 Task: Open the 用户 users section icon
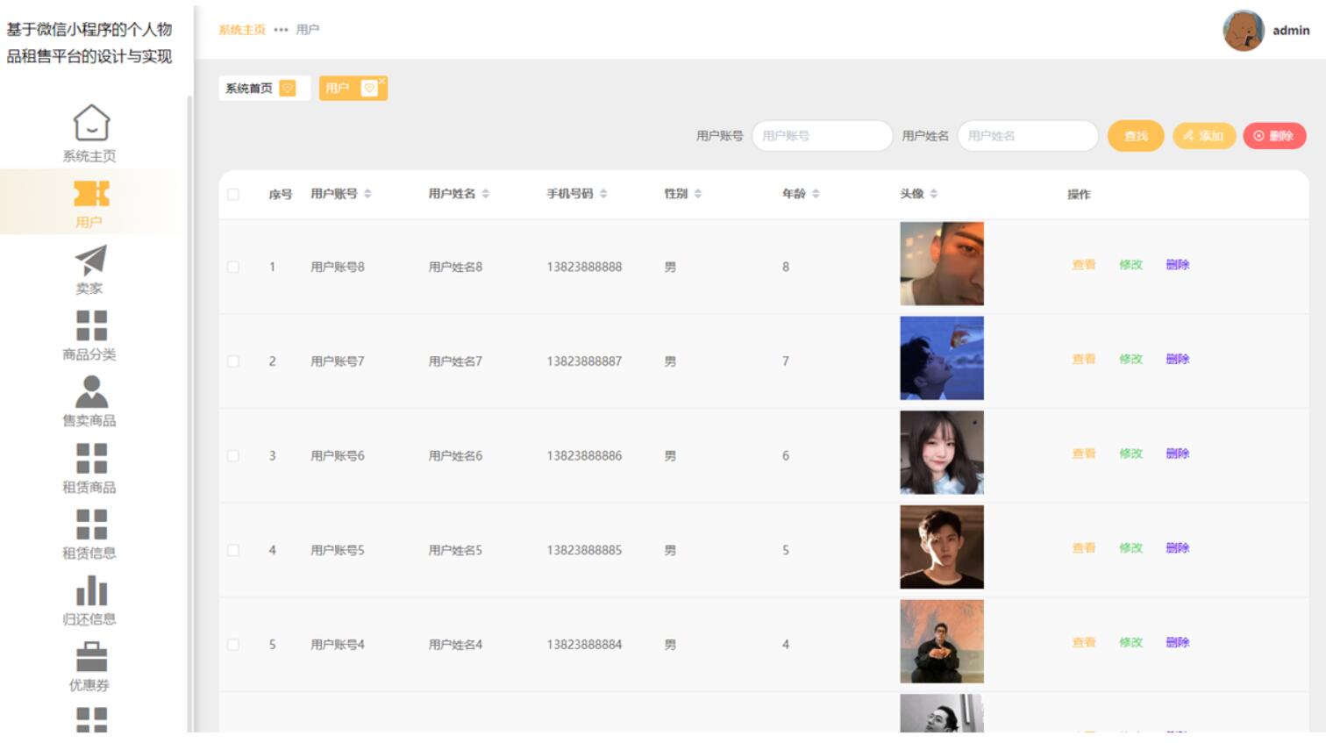tap(90, 192)
